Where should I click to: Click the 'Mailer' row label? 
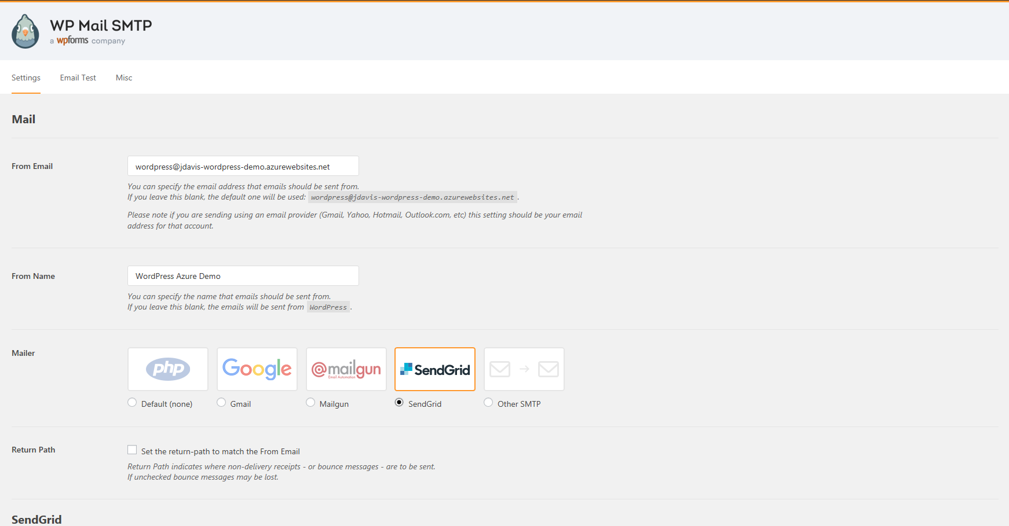tap(23, 353)
